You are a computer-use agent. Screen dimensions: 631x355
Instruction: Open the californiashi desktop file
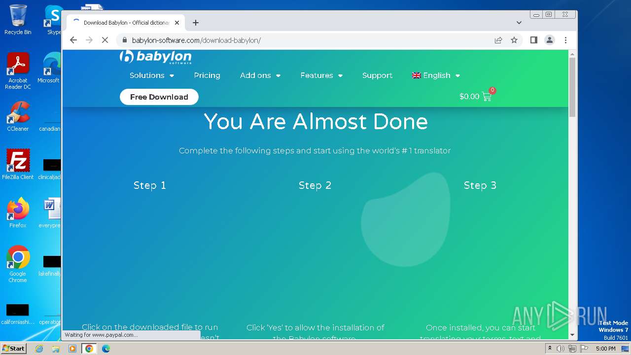tap(18, 314)
